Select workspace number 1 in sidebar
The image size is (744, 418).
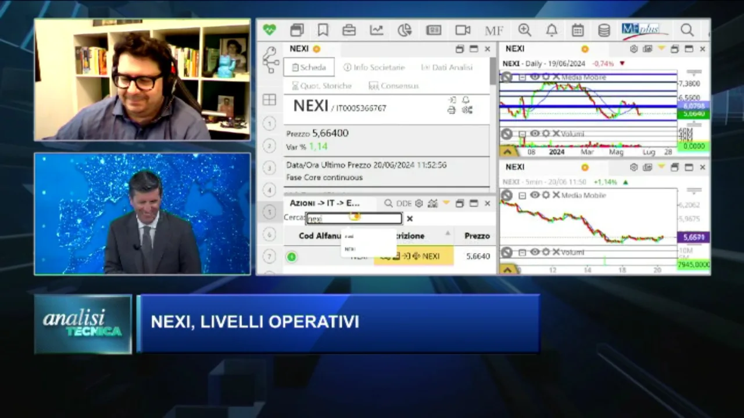click(x=269, y=123)
